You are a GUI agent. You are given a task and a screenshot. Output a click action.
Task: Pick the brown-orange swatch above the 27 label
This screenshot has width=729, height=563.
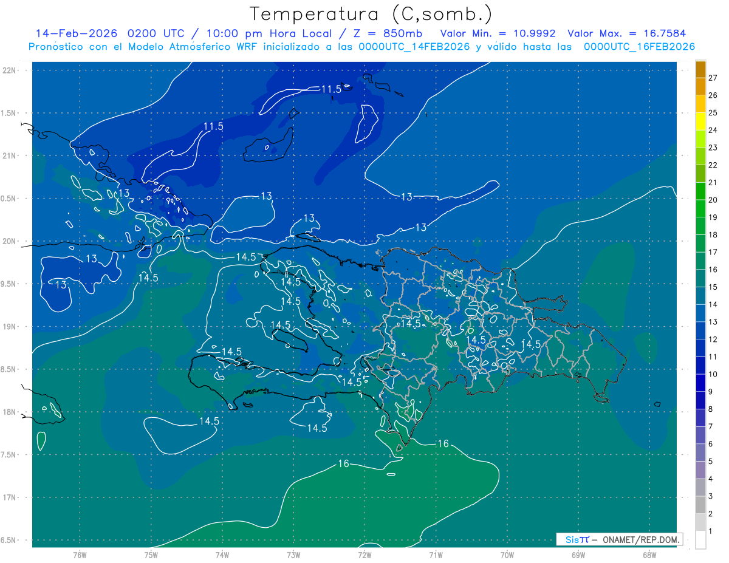click(x=700, y=69)
